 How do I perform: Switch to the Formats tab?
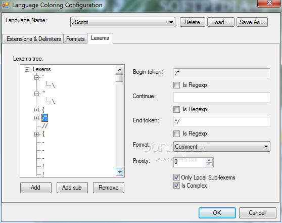[75, 39]
